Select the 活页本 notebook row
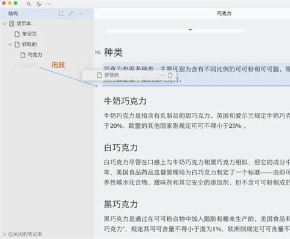Screen dimensions: 290x239 pyautogui.click(x=47, y=24)
